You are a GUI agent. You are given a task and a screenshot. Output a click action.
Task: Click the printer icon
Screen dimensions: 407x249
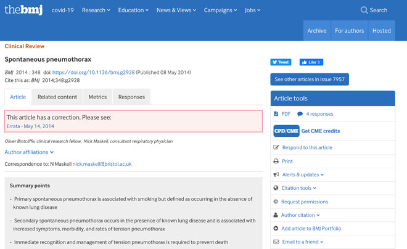[x=276, y=161]
